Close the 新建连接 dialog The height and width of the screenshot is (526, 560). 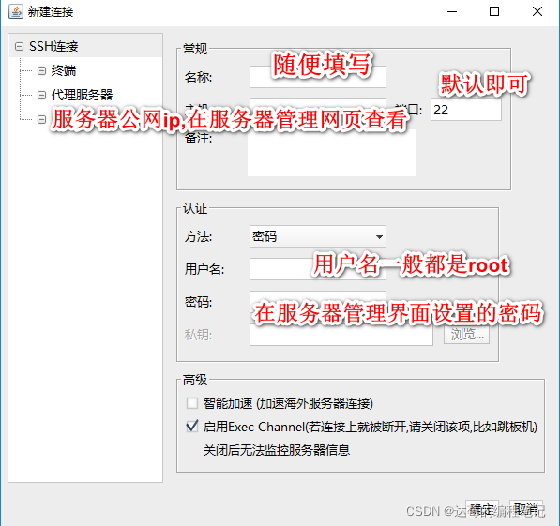click(x=537, y=11)
